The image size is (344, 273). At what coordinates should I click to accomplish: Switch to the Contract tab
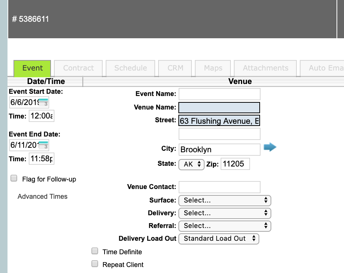[x=78, y=68]
